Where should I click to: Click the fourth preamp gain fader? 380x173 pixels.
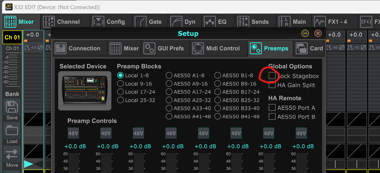point(172,163)
